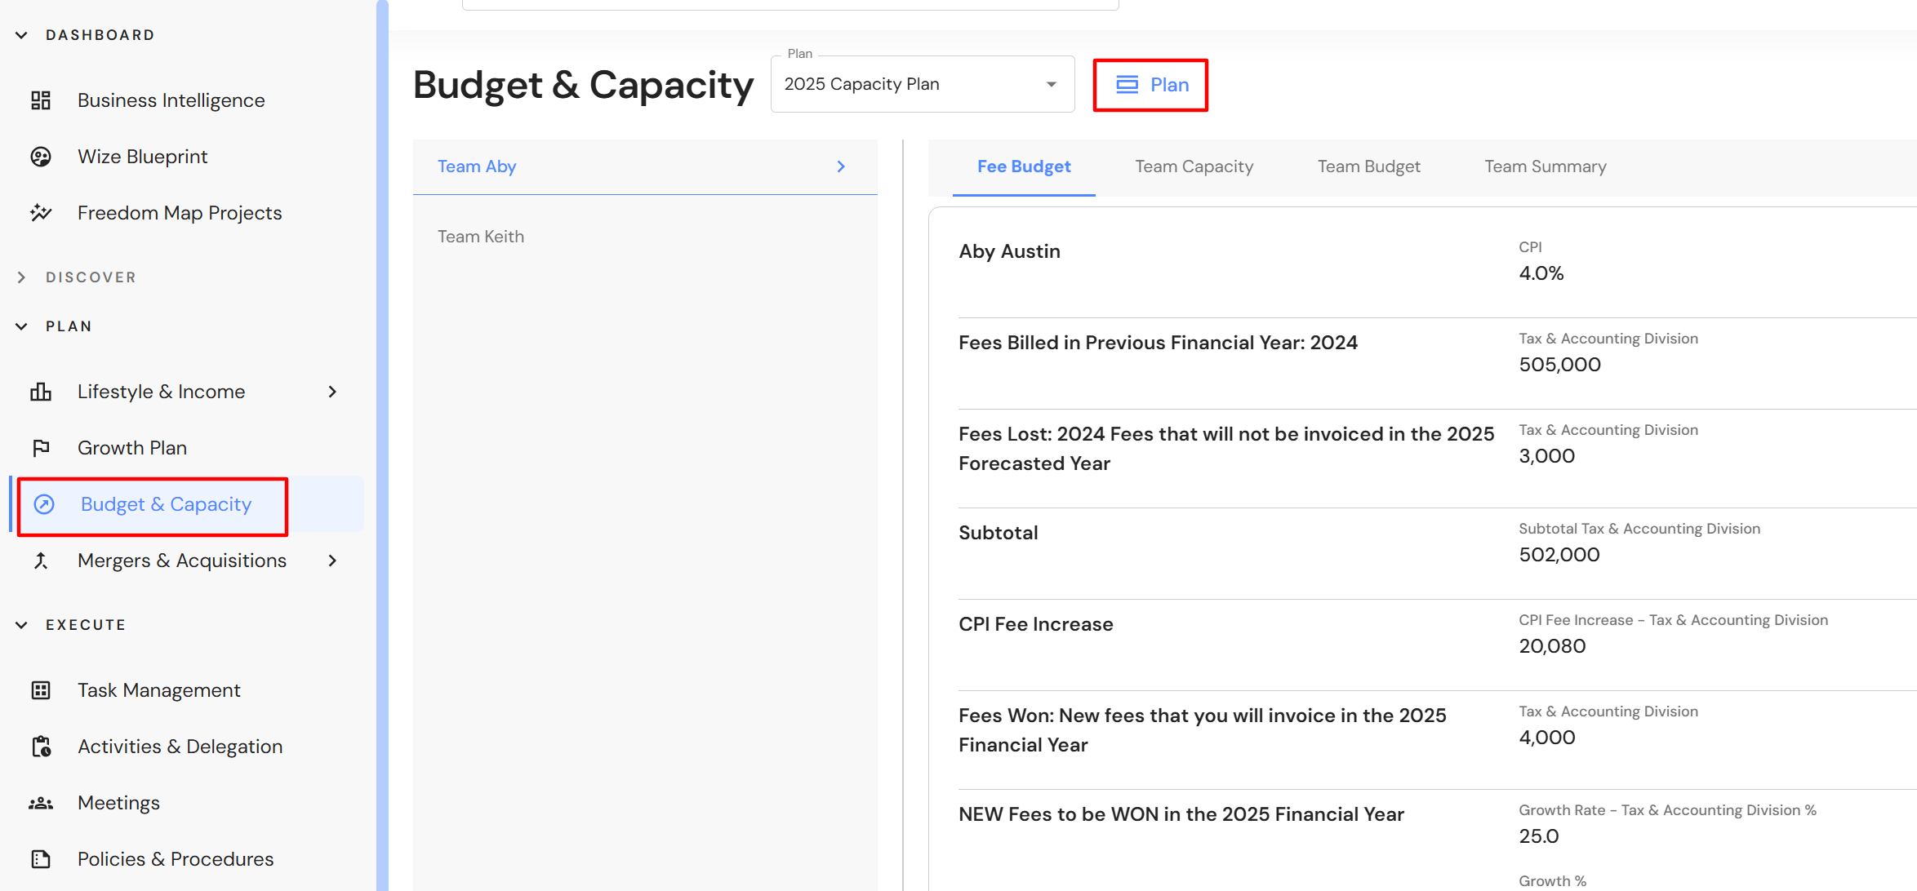The height and width of the screenshot is (891, 1917).
Task: Open the Team Budget tab
Action: click(1368, 166)
